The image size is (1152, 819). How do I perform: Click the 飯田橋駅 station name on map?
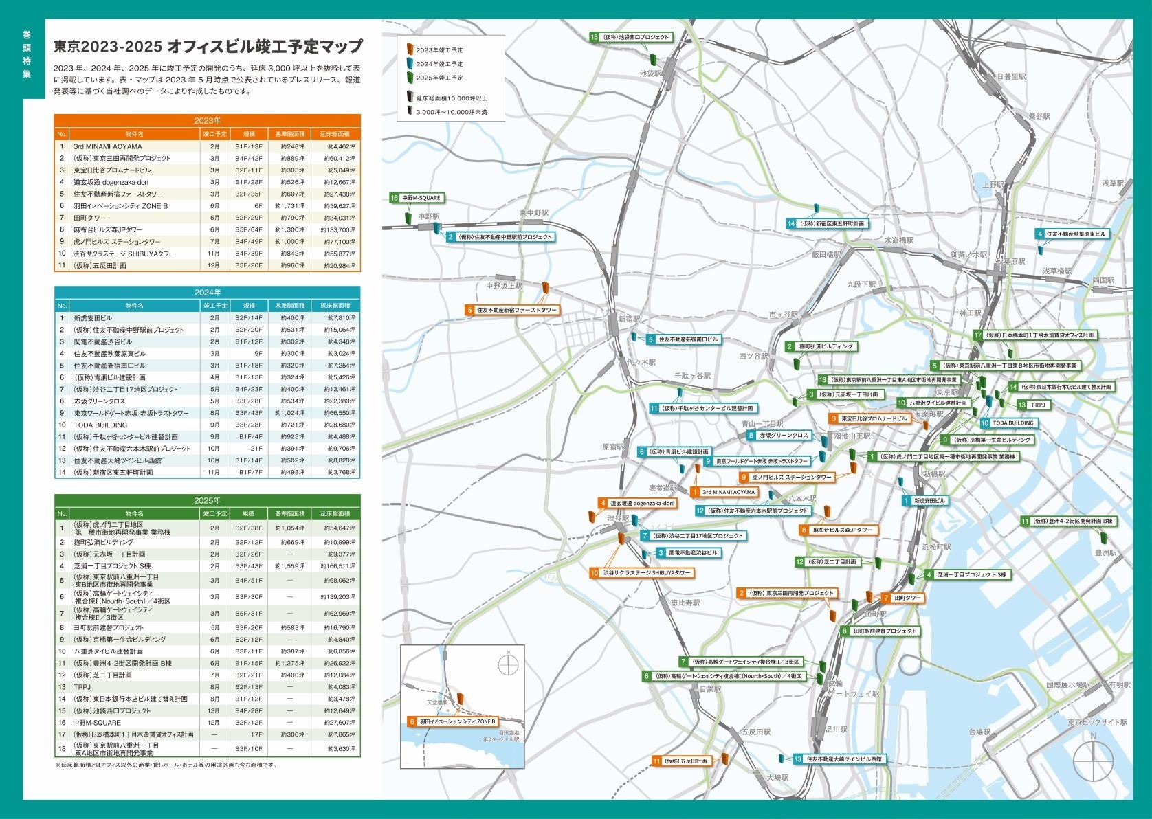[827, 254]
